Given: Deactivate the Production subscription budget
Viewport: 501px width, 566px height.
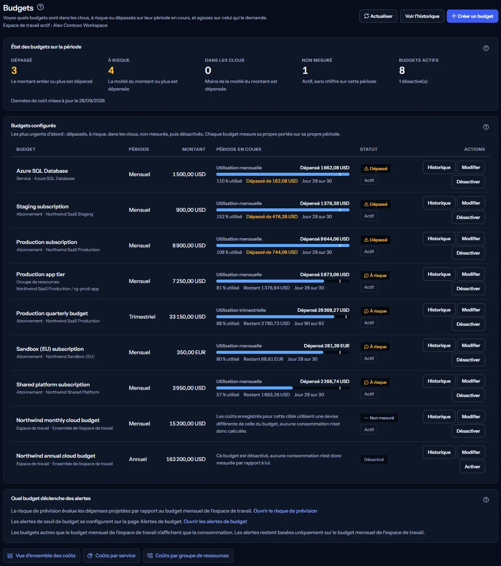Looking at the screenshot, I should pos(468,253).
